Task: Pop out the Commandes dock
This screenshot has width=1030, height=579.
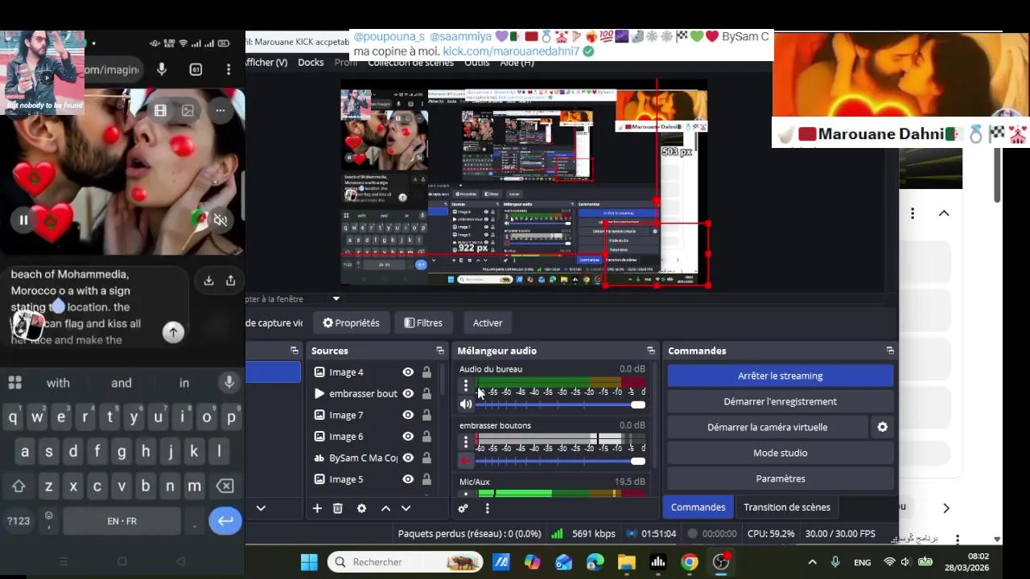Action: click(x=890, y=351)
